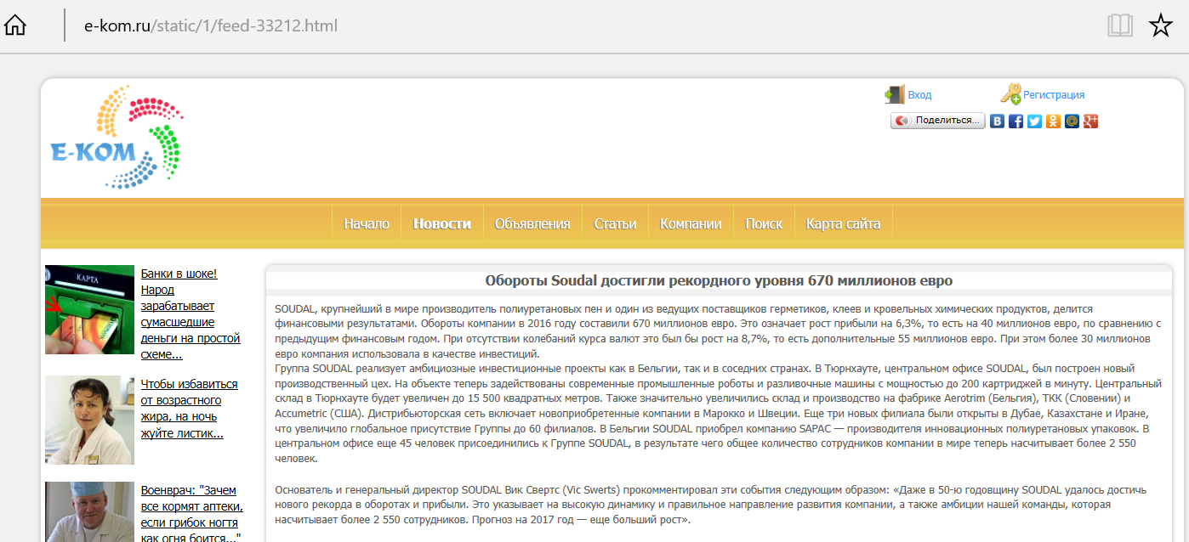
Task: Click the paragraph starting 'Группа SOUDAL реализует'
Action: coord(717,414)
